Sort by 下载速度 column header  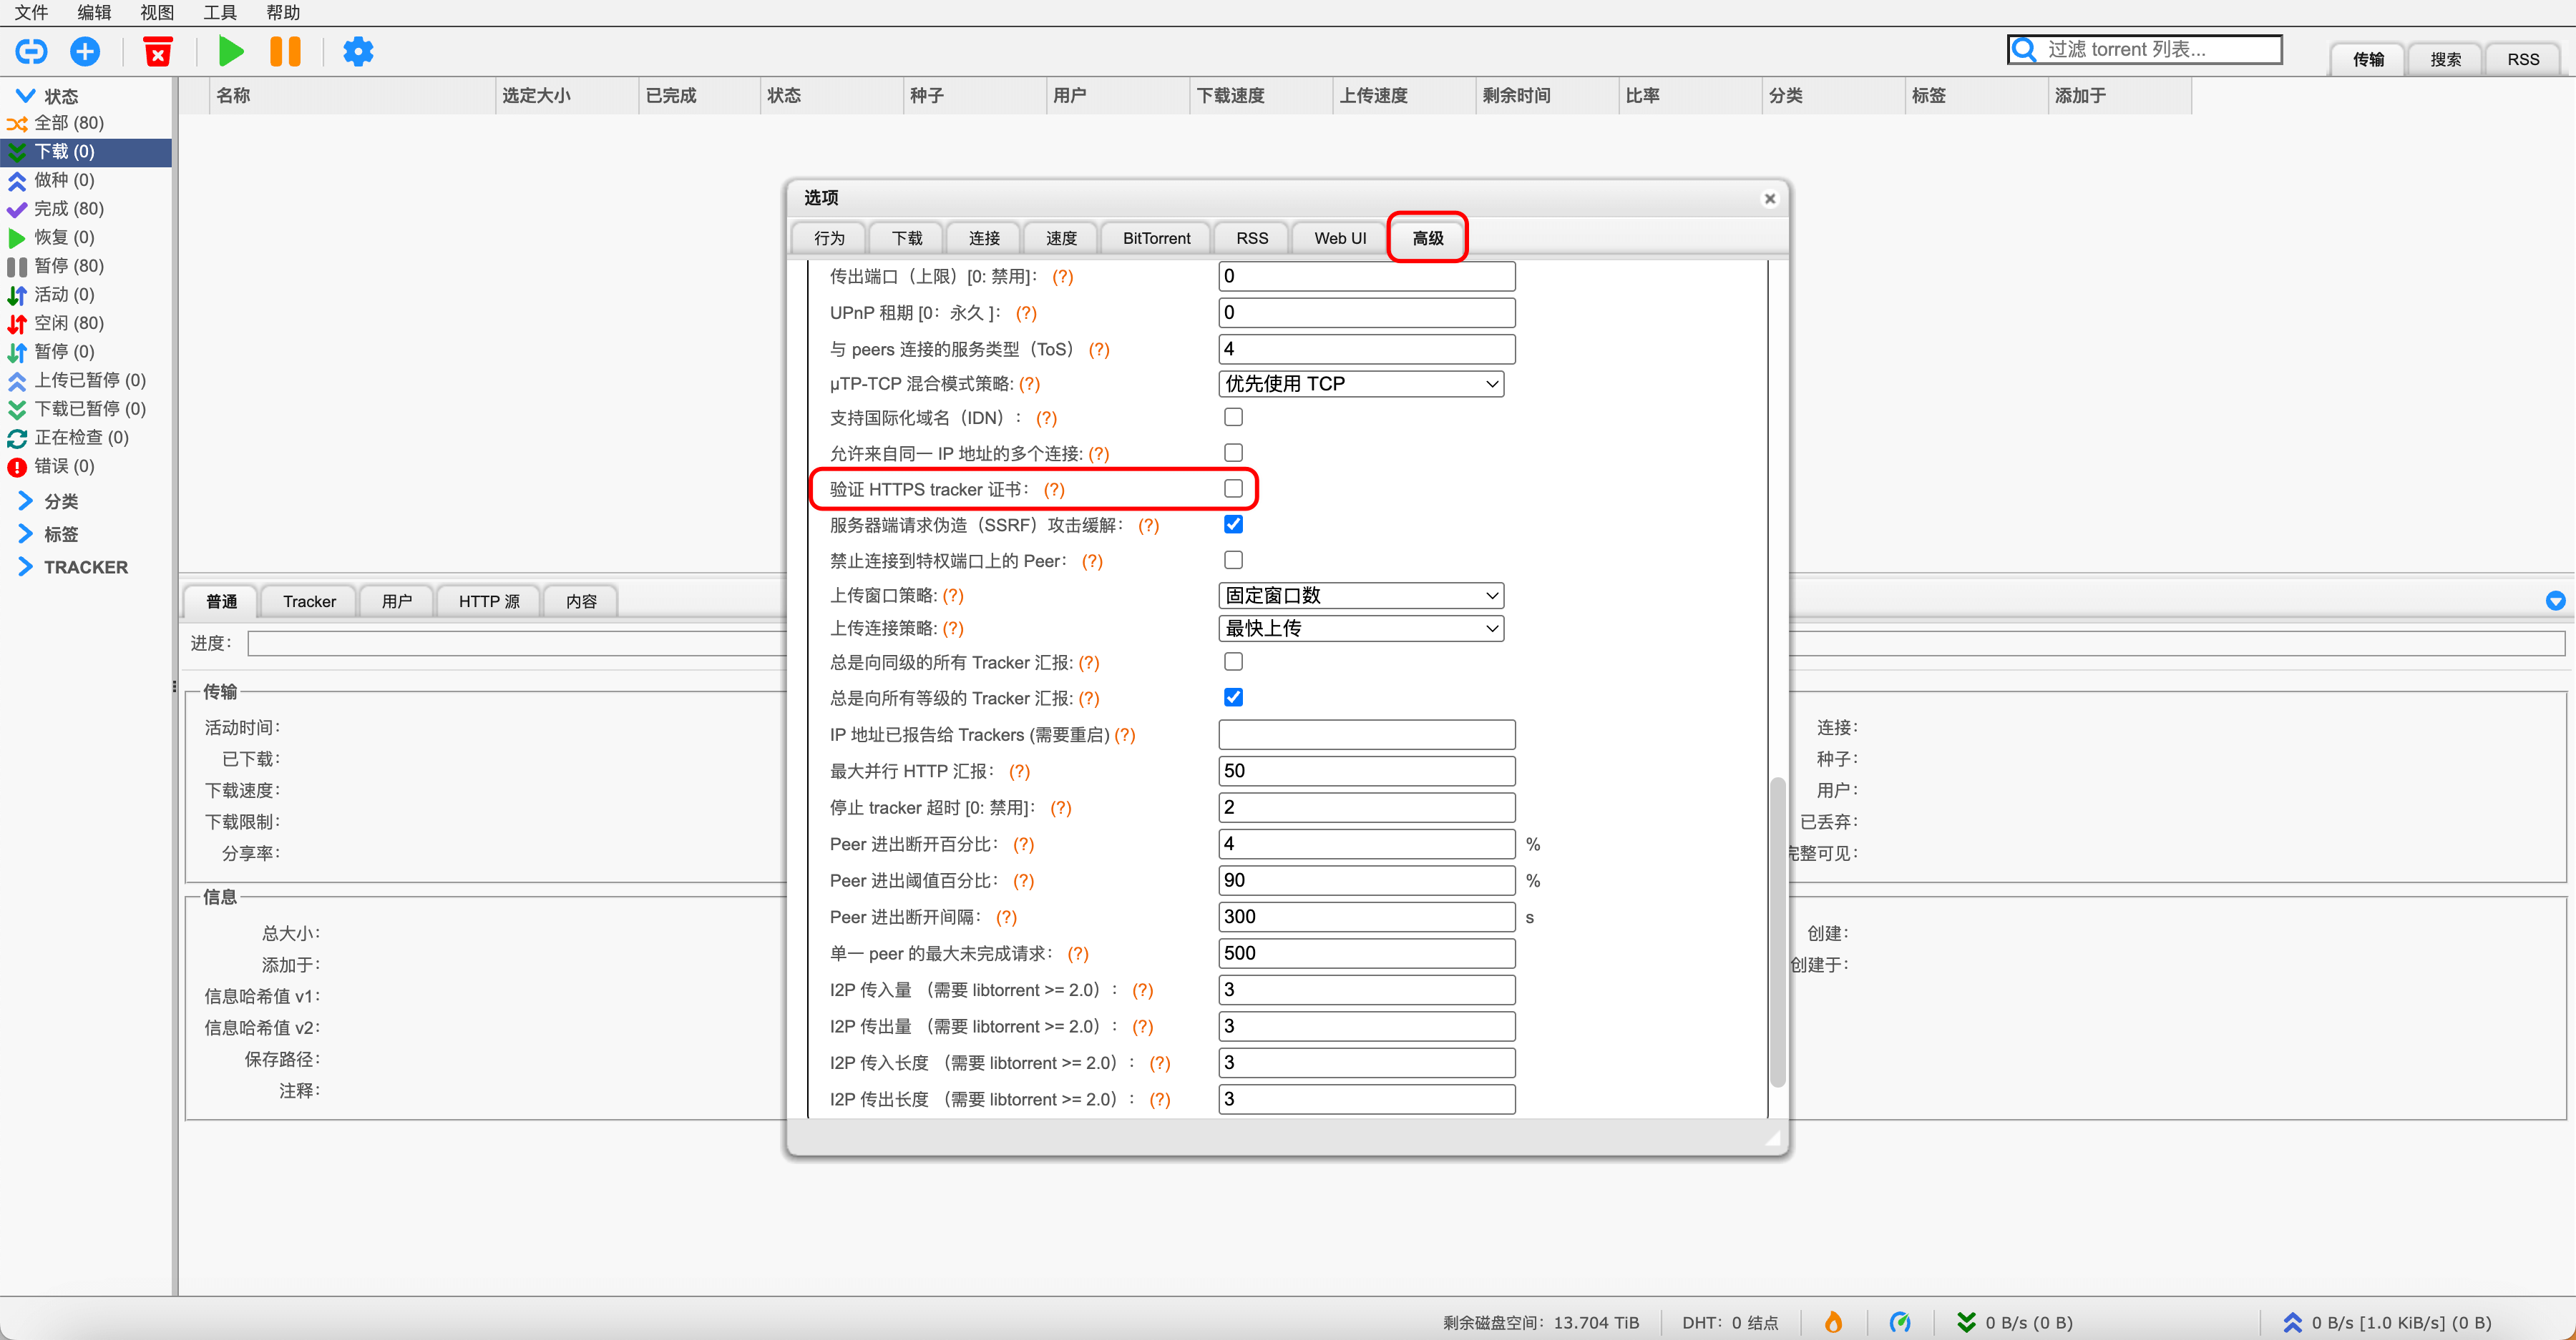[x=1260, y=96]
